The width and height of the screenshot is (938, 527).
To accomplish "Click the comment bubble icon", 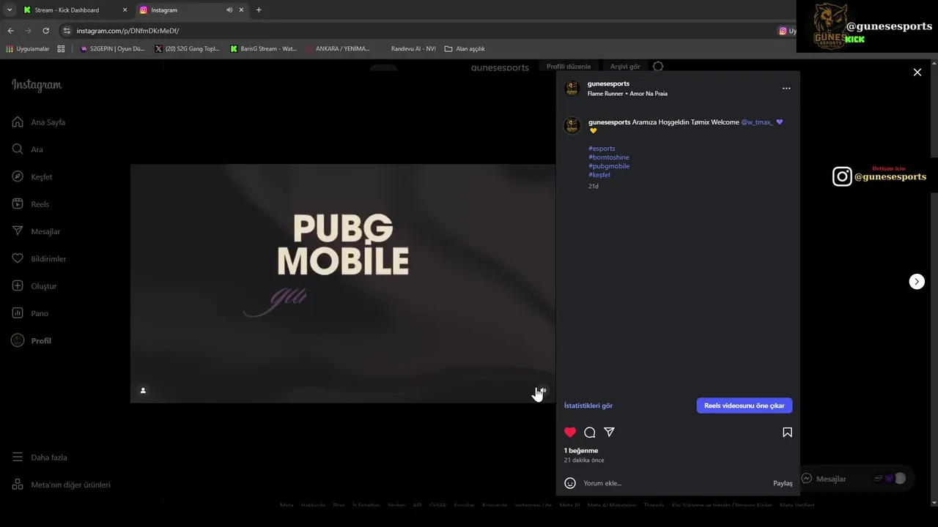I will click(590, 433).
